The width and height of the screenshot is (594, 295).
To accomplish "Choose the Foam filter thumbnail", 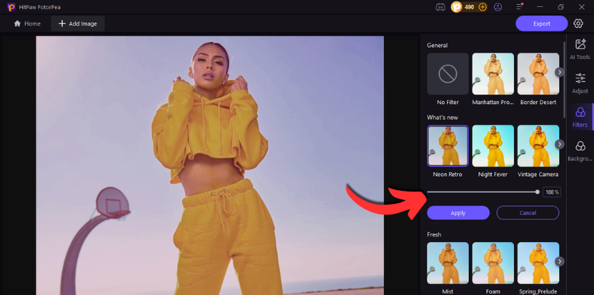I will (493, 263).
